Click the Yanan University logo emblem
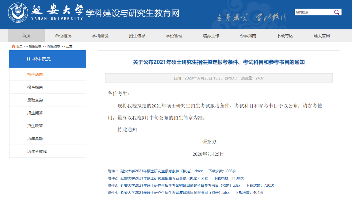Image resolution: width=352 pixels, height=199 pixels. 18,12
